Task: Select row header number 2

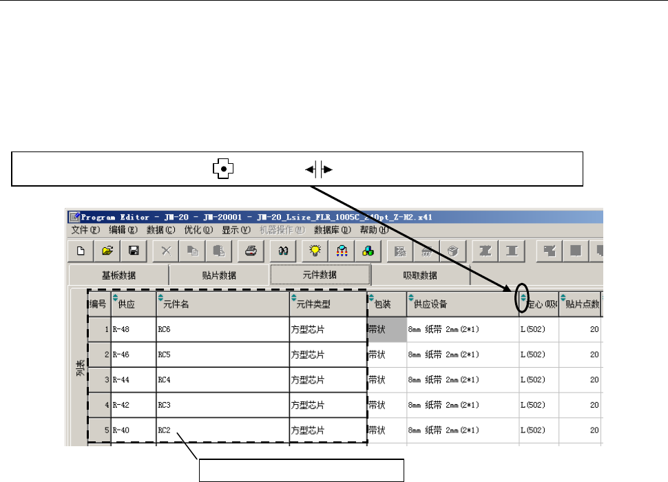Action: pos(99,354)
